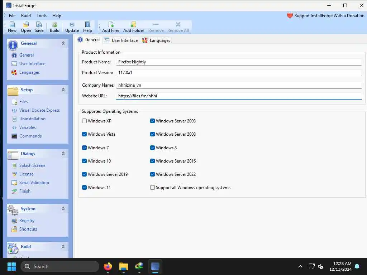
Task: Click the Update toolbar icon
Action: 72,27
